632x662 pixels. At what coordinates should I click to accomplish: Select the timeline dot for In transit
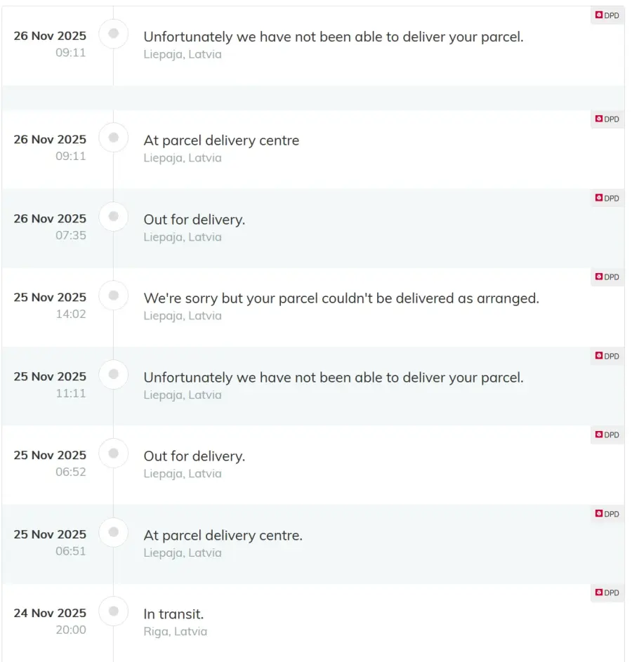click(113, 611)
